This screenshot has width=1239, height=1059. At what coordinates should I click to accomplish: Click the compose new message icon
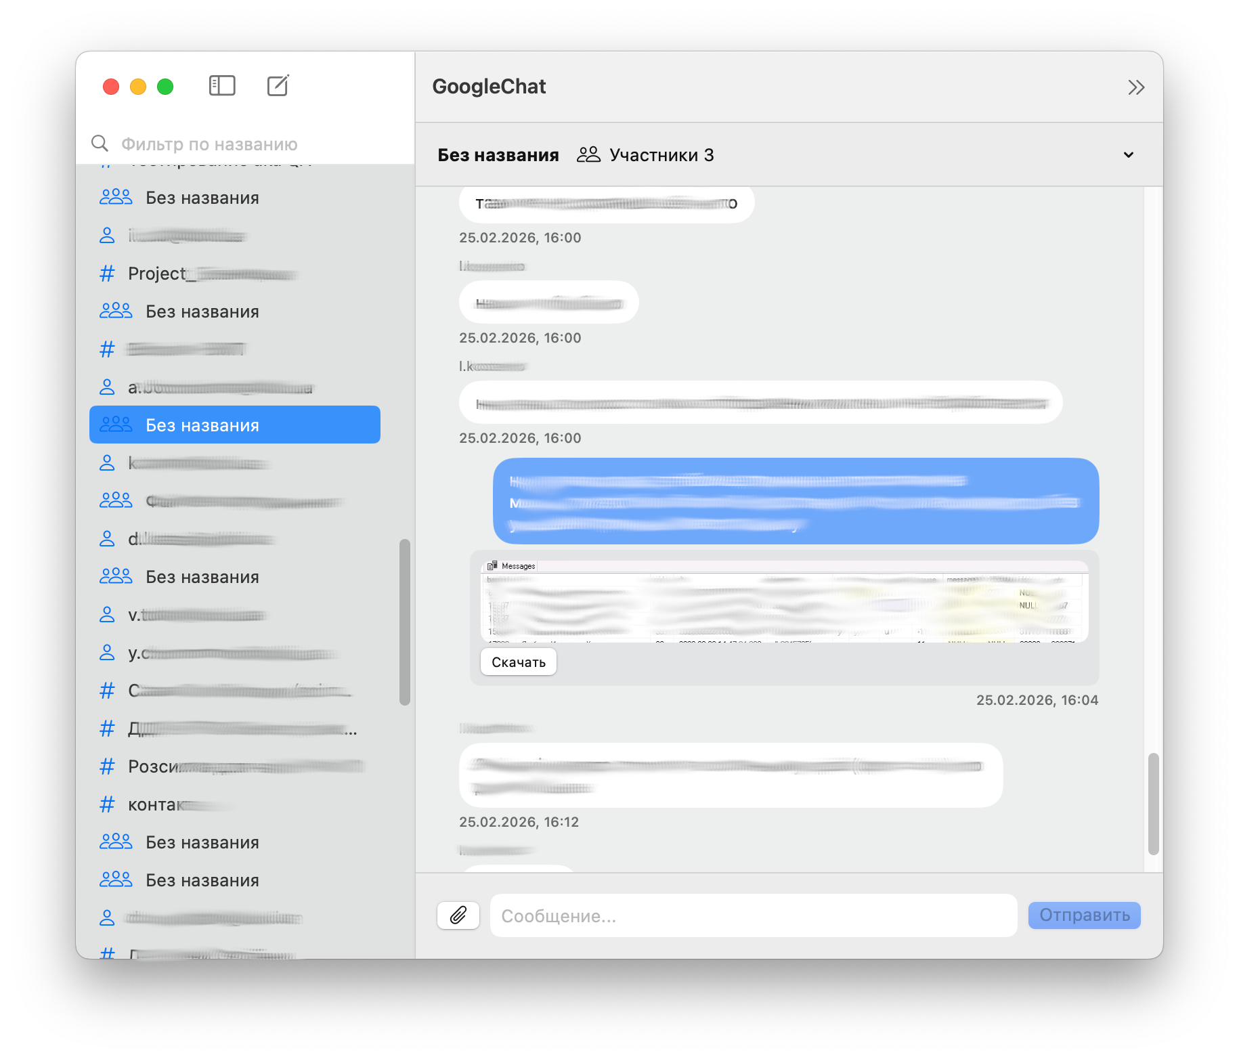pos(278,86)
